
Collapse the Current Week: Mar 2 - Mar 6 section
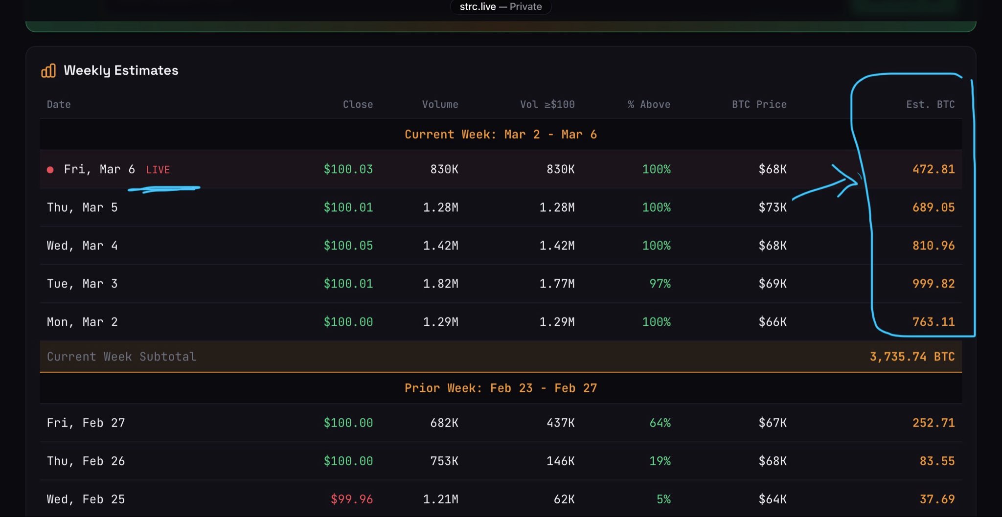[501, 135]
